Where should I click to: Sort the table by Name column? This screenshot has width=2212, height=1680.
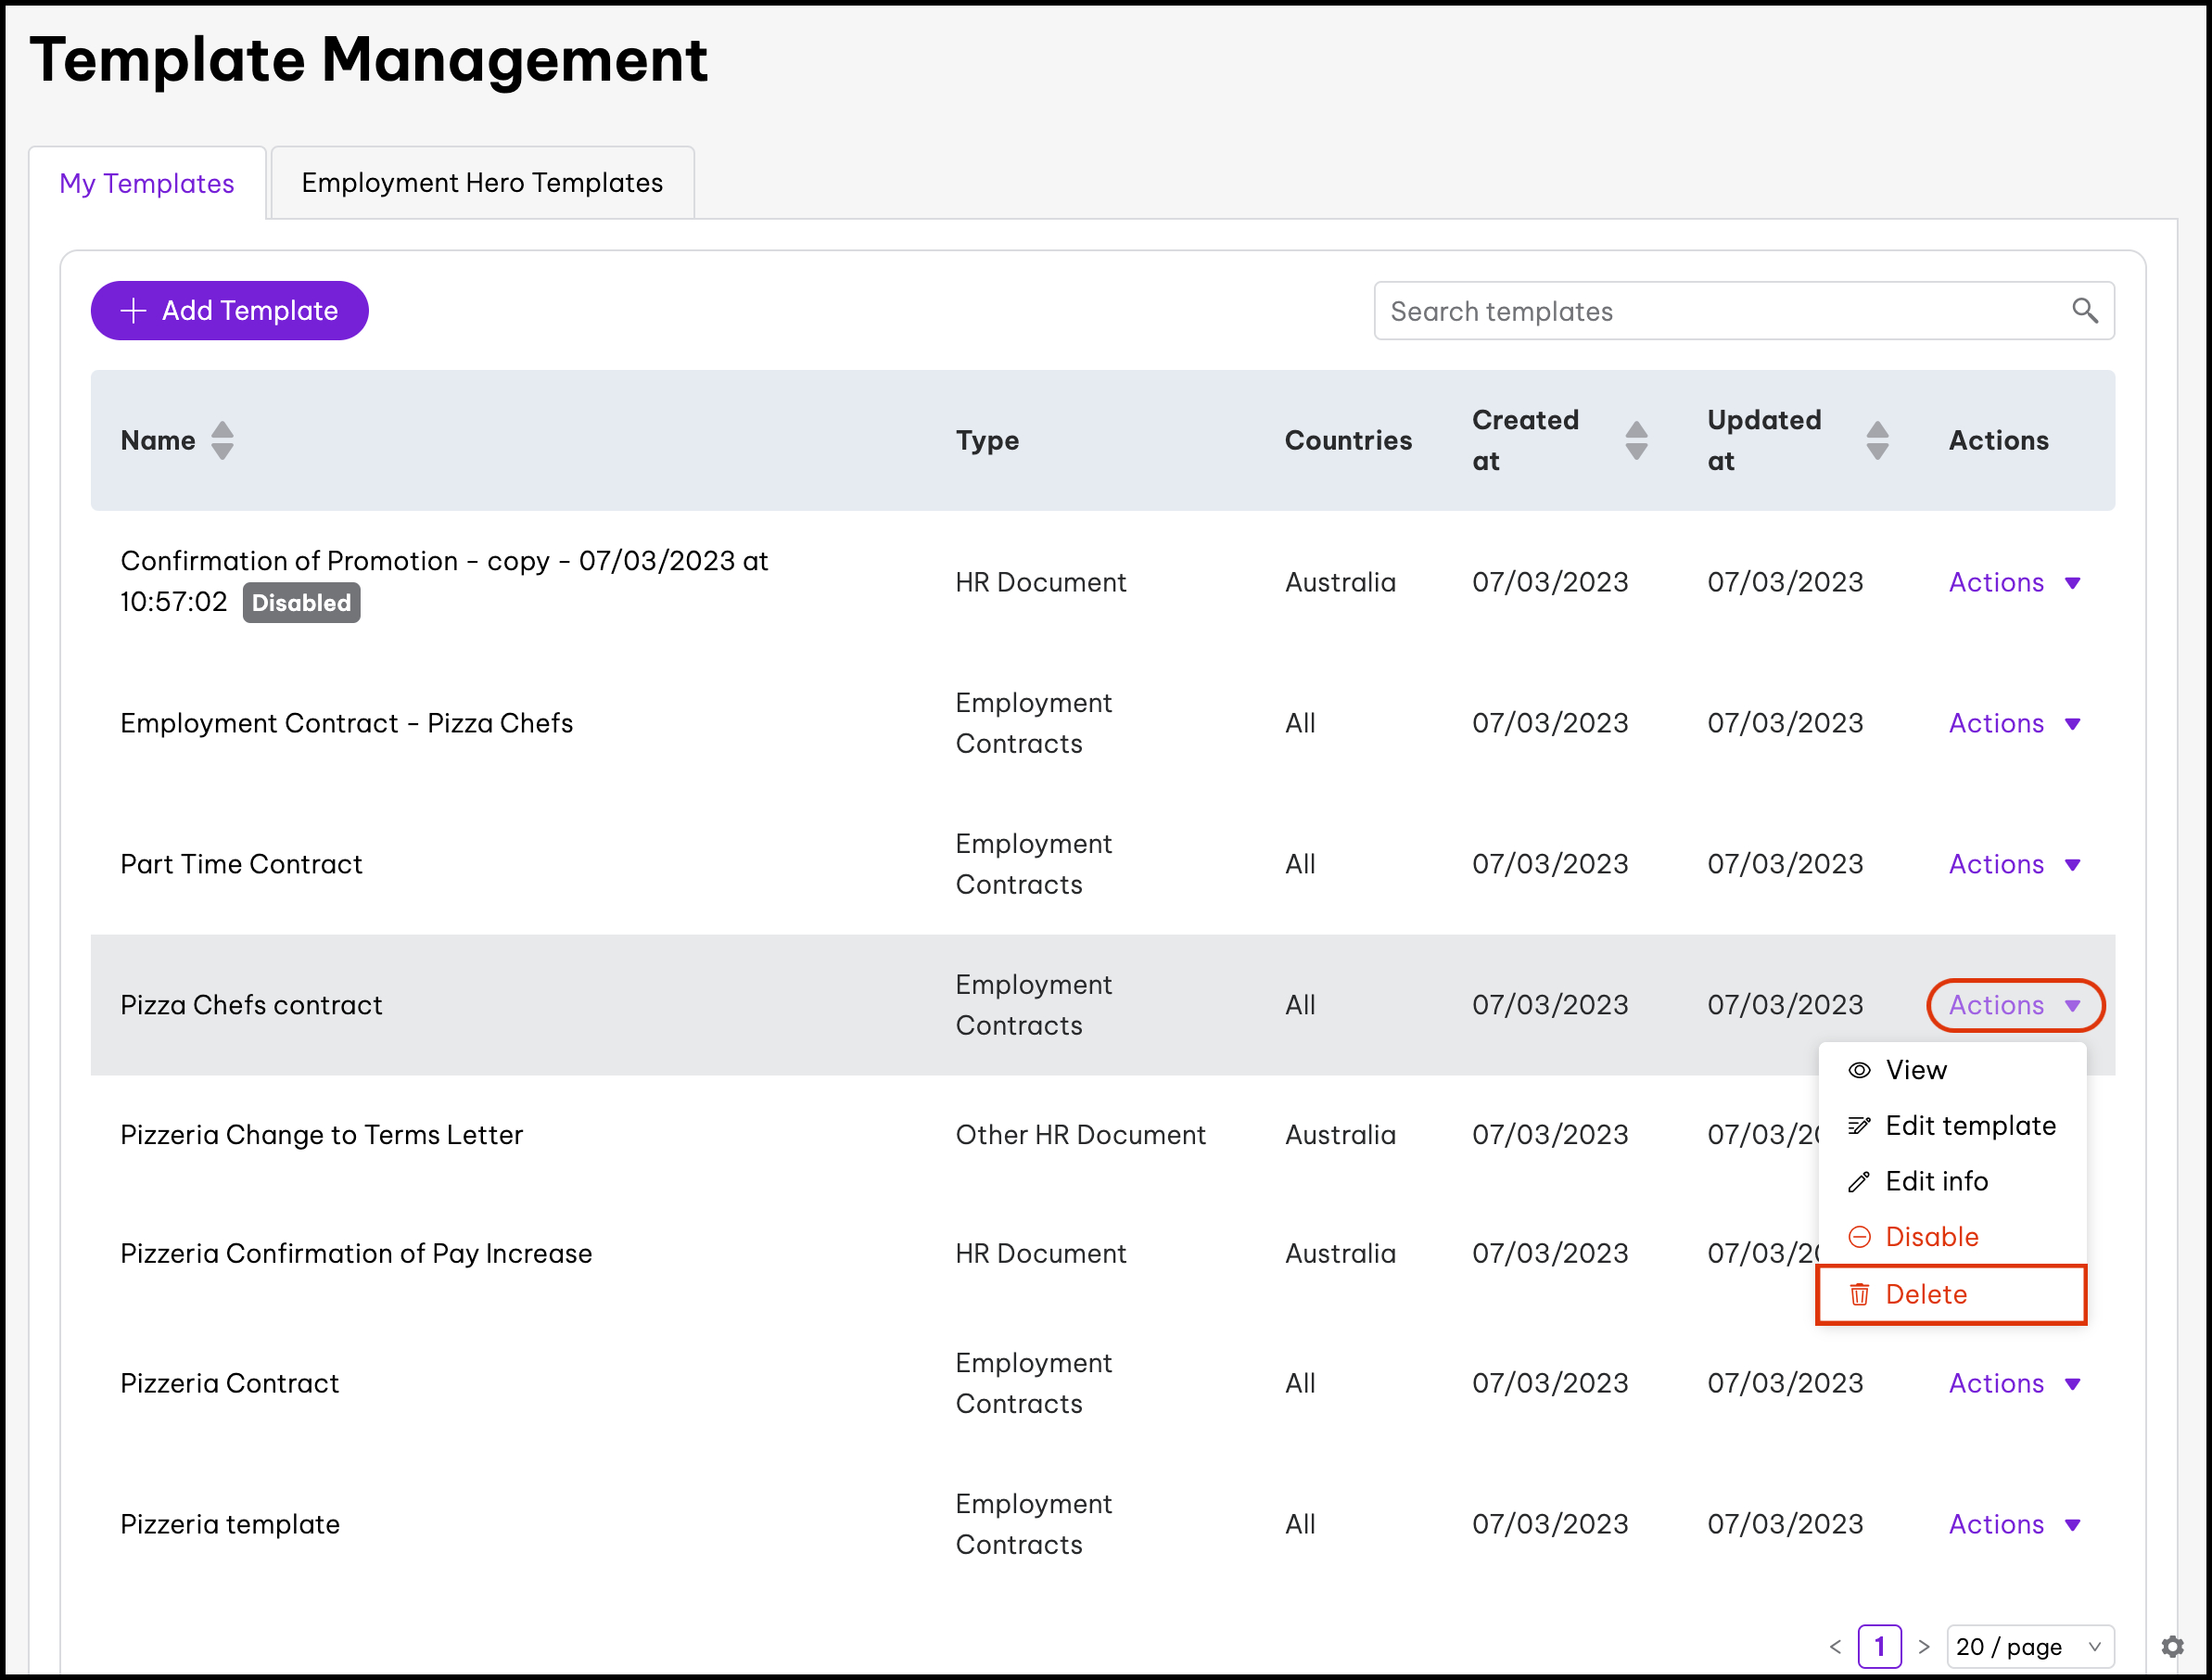tap(222, 440)
